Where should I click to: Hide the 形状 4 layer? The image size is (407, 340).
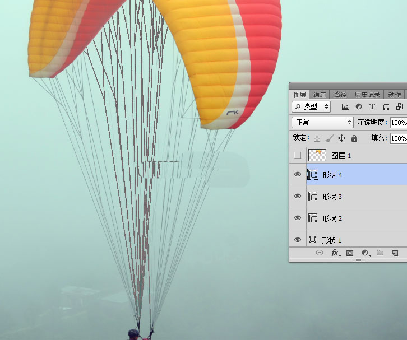point(298,175)
